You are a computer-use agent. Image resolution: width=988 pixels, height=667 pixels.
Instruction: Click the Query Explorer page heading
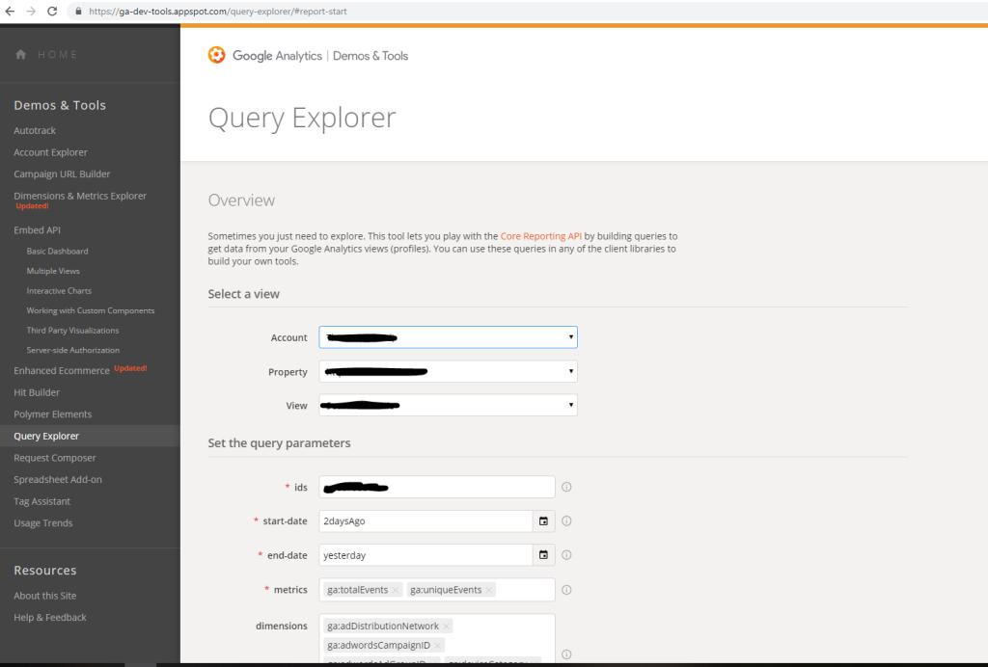[x=302, y=119]
